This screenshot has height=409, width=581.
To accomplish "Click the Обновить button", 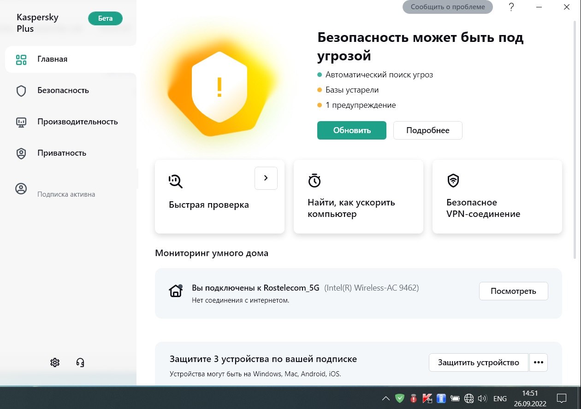I will tap(352, 130).
